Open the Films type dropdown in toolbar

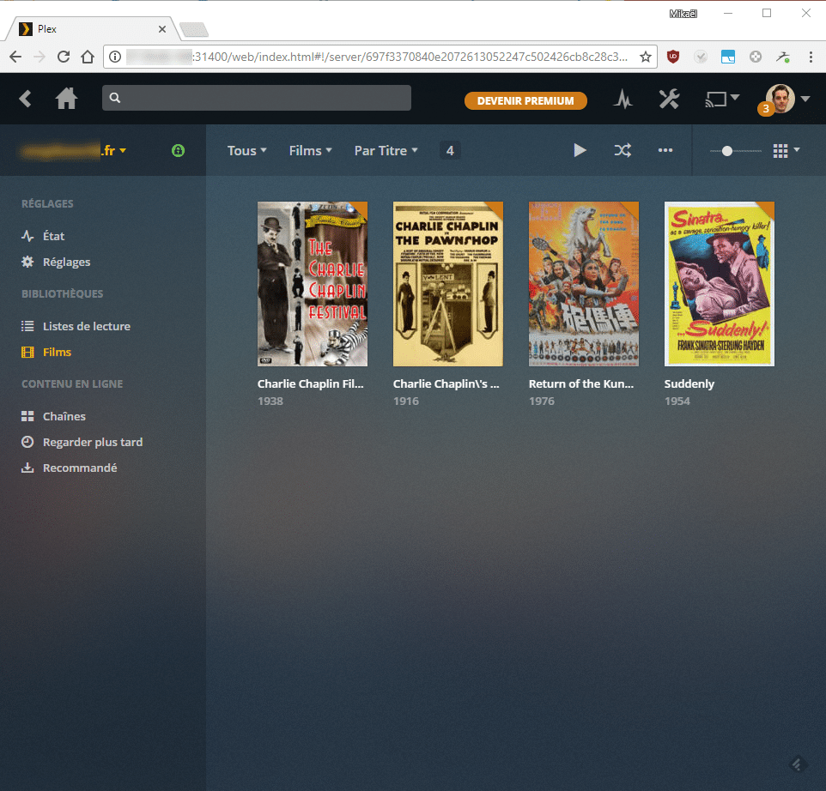click(x=310, y=150)
